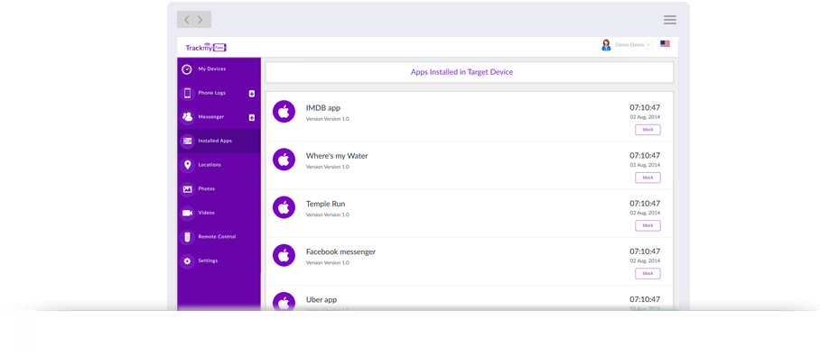Click the browser forward arrow
This screenshot has width=820, height=356.
(200, 20)
